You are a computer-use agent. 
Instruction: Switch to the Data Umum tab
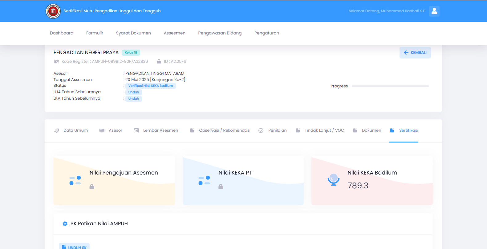[71, 131]
